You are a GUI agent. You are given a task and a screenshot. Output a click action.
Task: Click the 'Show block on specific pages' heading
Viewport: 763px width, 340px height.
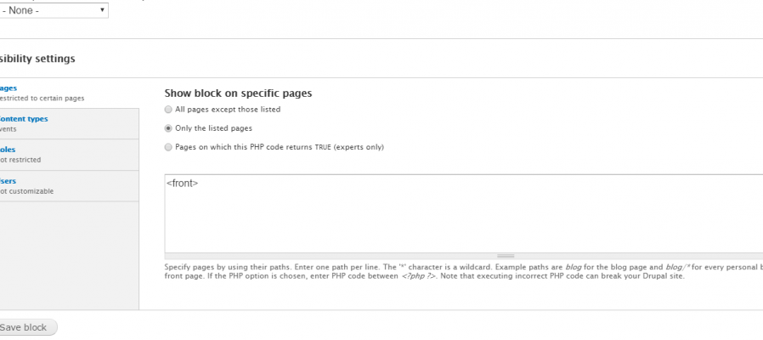pos(238,93)
